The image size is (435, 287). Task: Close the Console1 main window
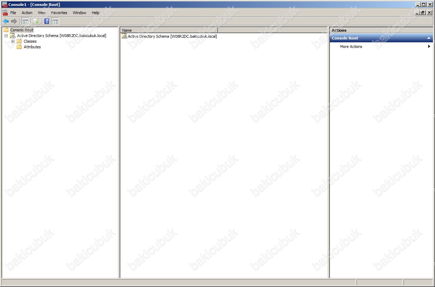[430, 5]
